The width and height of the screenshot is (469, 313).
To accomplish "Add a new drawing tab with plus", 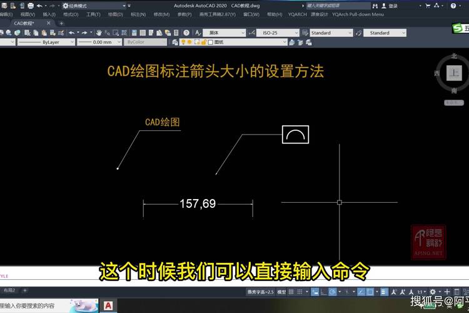I will point(61,23).
